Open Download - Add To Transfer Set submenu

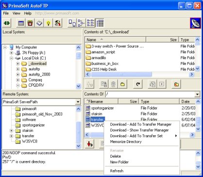coord(142,136)
